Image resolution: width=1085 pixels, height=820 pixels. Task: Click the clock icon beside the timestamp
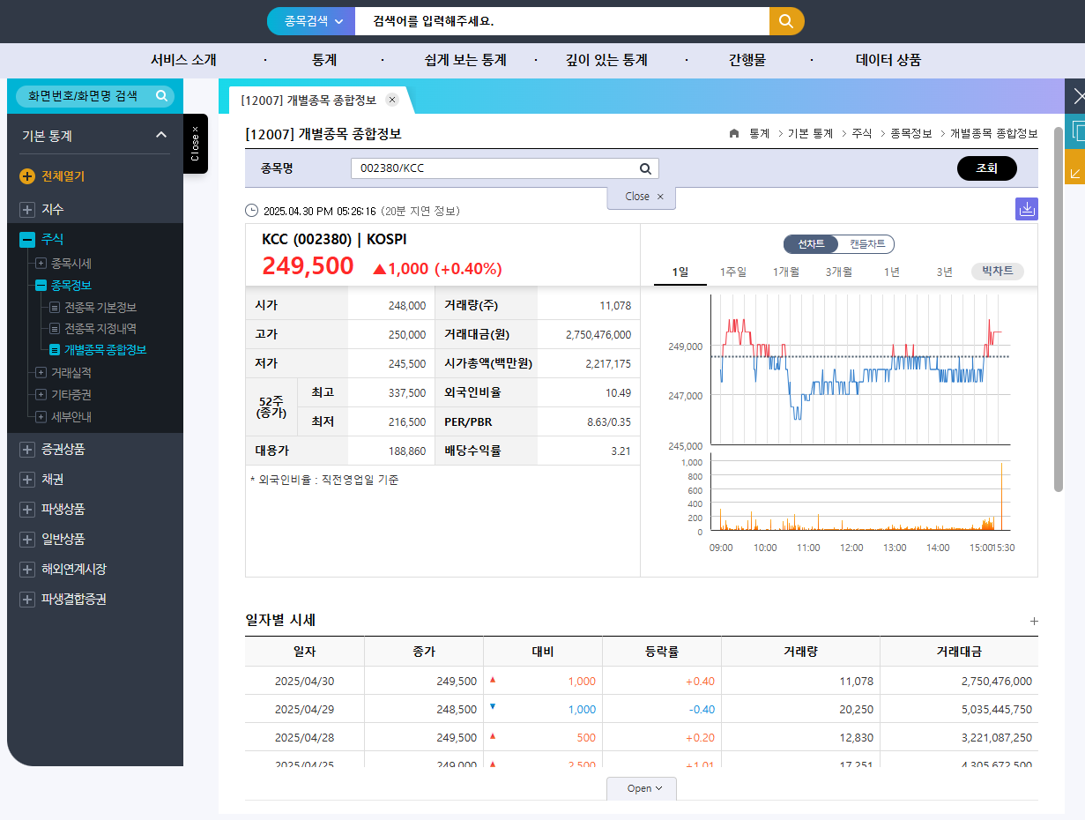click(x=252, y=211)
